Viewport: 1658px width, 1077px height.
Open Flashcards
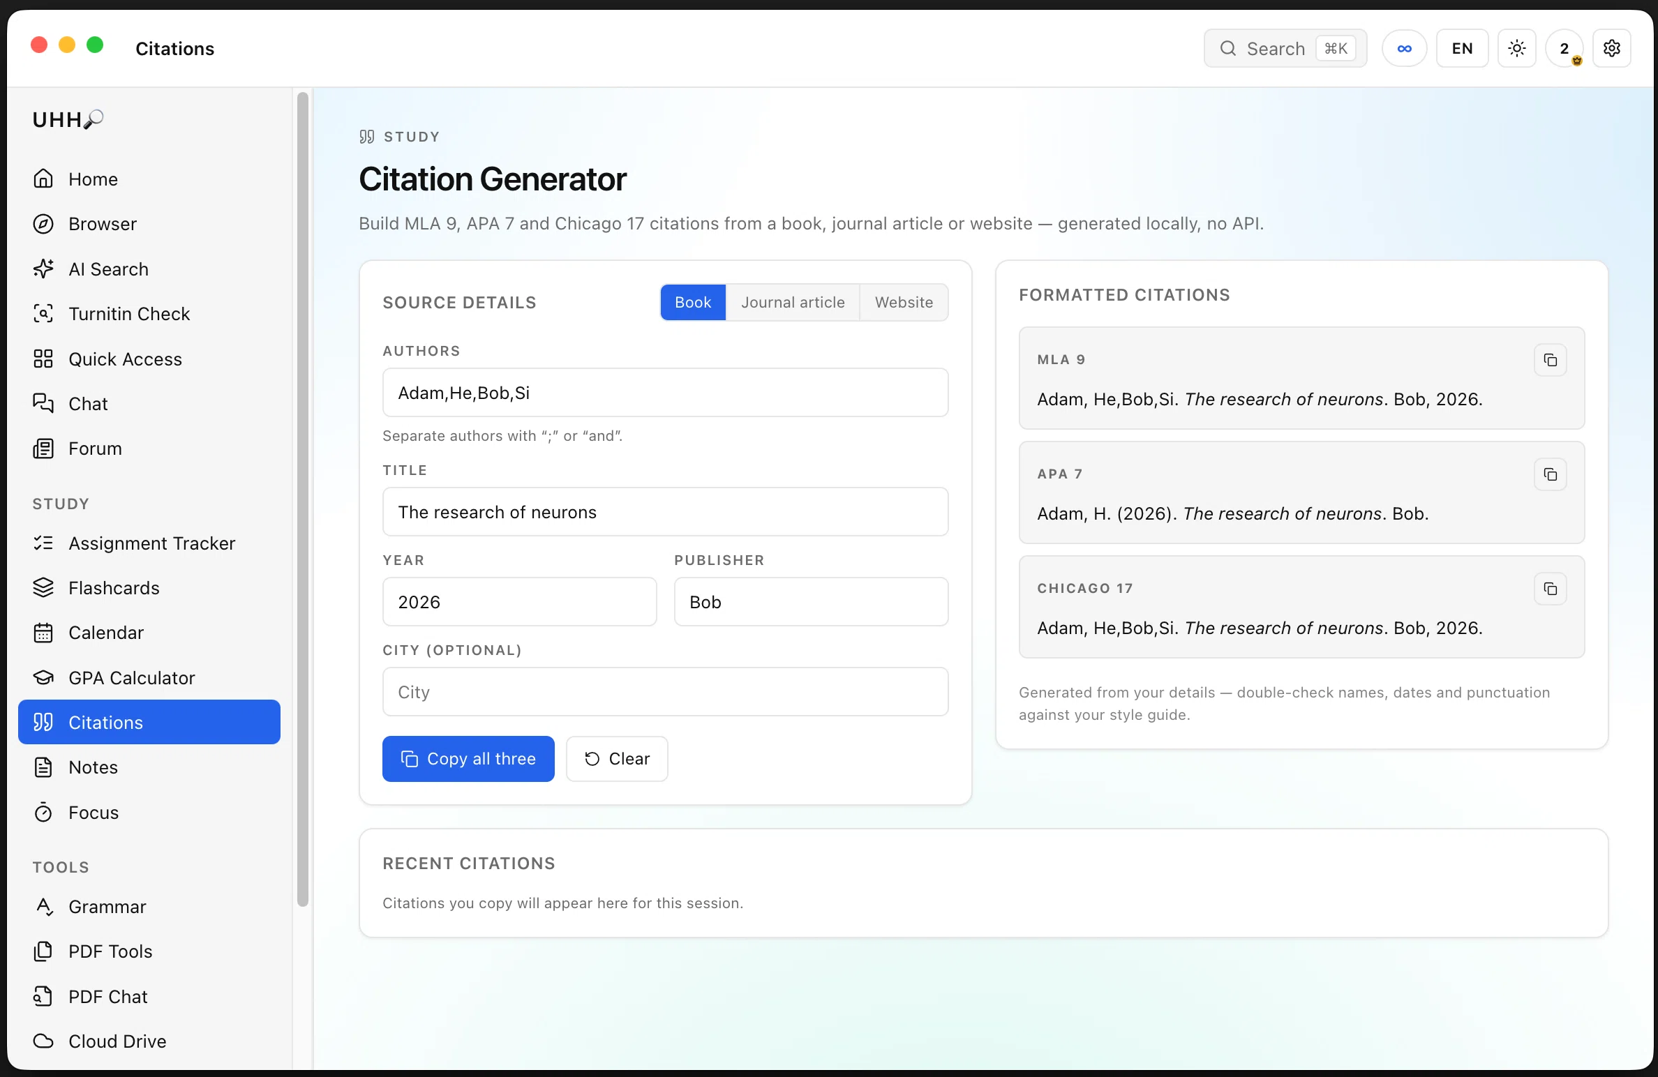tap(149, 588)
